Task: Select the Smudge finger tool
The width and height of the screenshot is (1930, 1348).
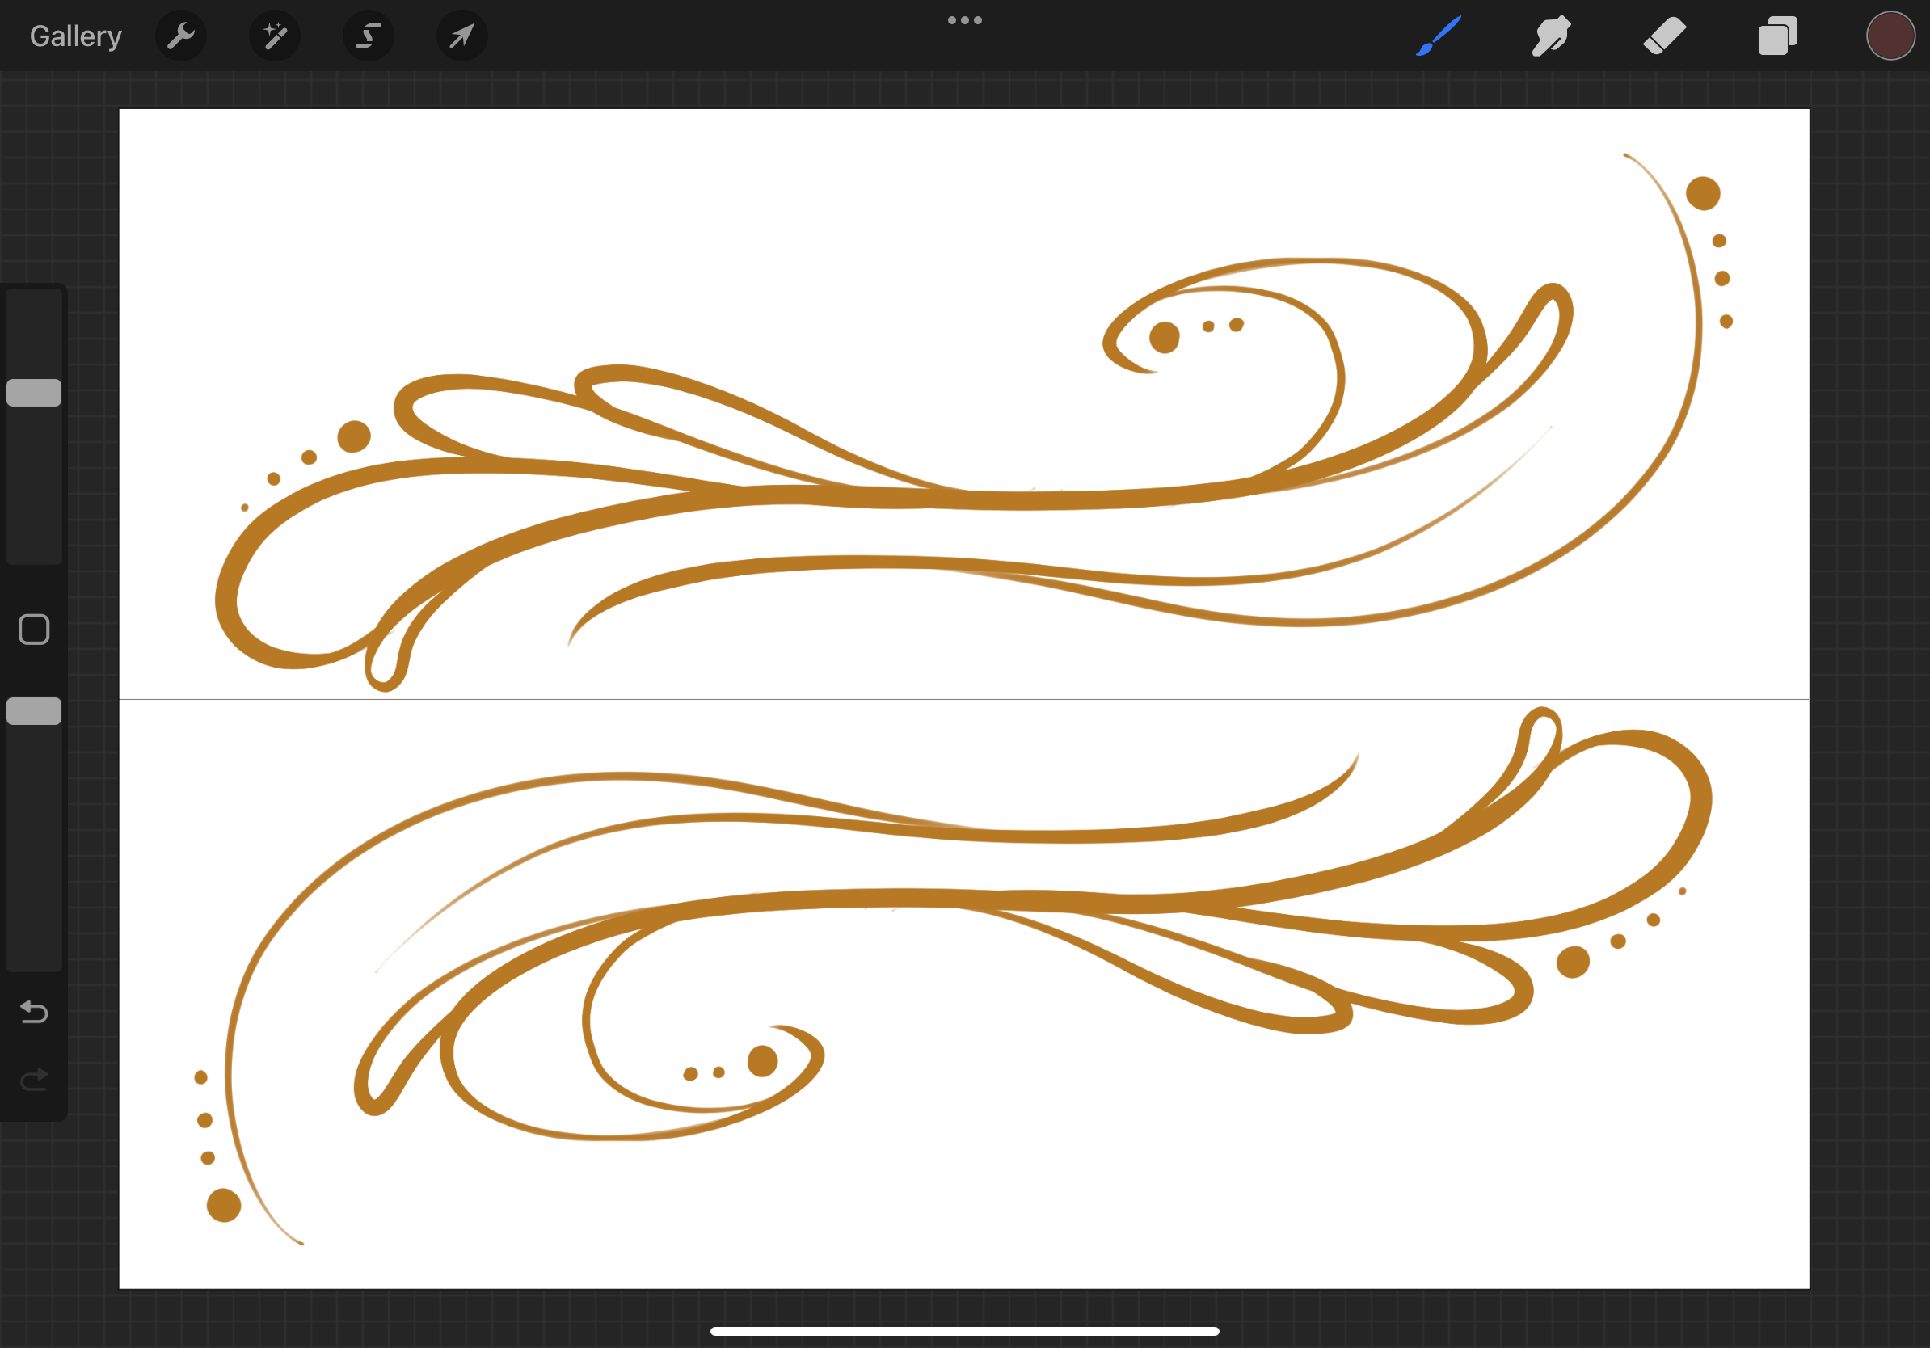Action: pyautogui.click(x=1551, y=36)
